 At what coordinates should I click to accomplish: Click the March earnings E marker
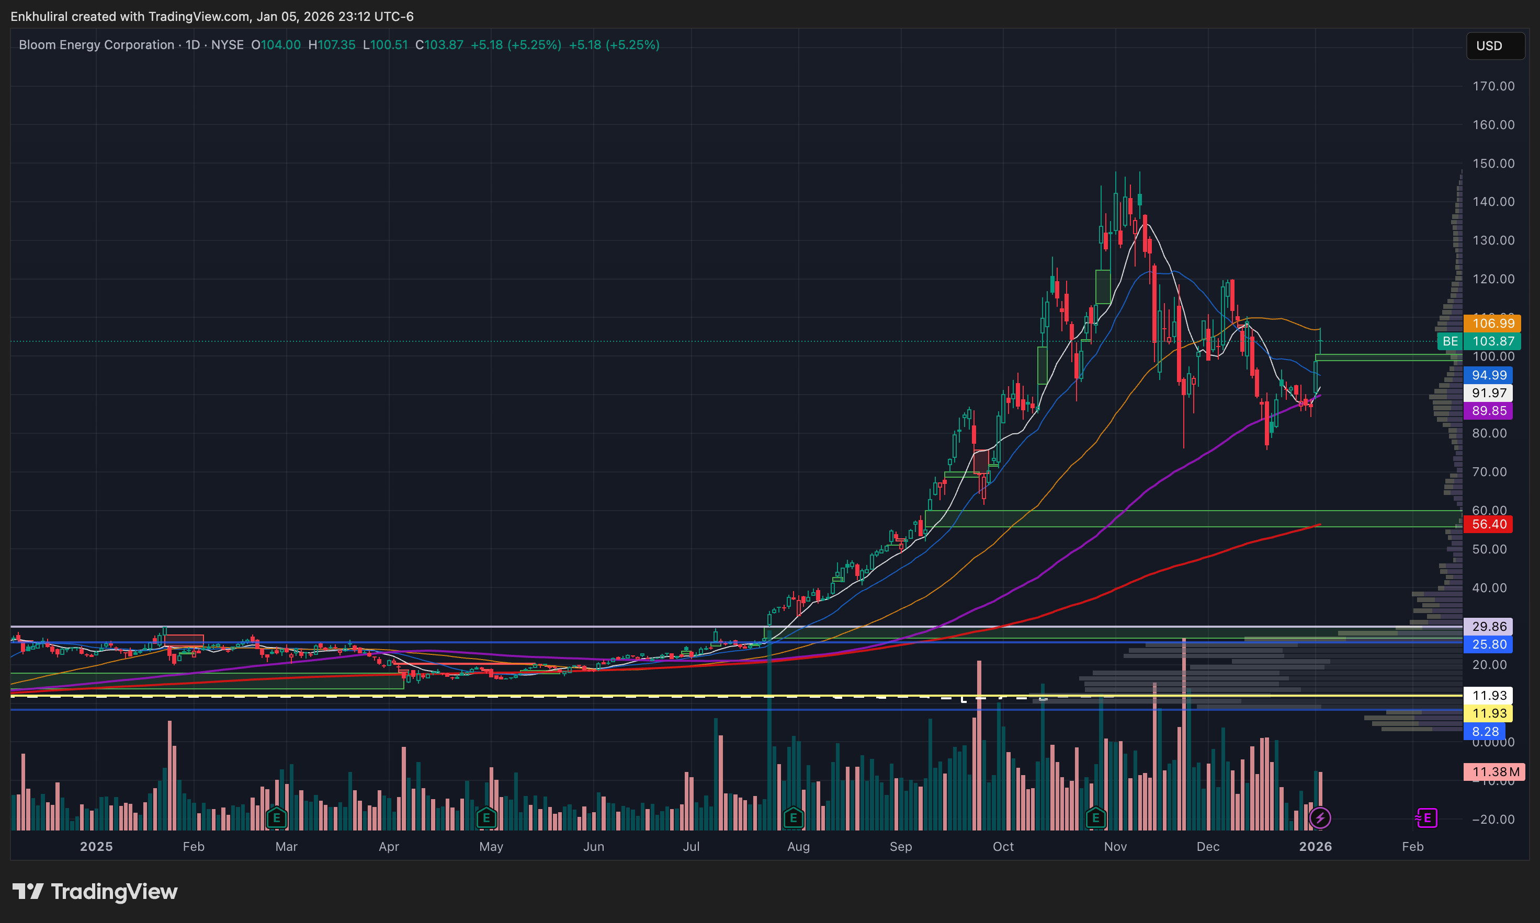276,817
